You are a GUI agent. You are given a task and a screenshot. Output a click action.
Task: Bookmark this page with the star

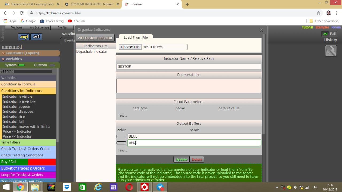tap(318, 13)
